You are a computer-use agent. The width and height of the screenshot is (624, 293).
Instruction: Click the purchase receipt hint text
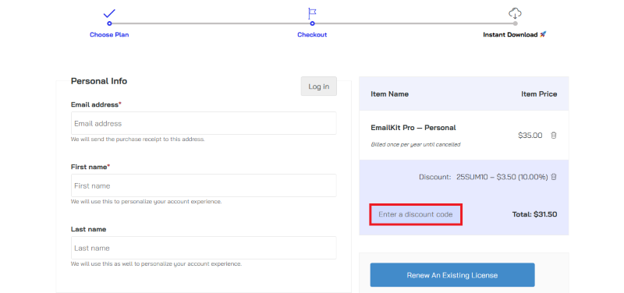click(x=138, y=139)
